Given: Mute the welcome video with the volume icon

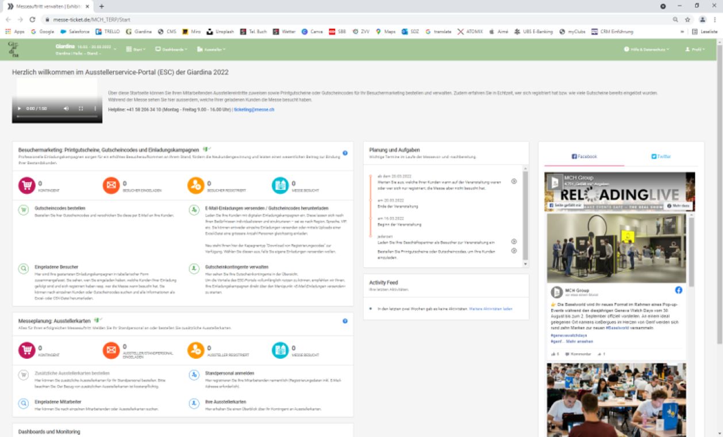Looking at the screenshot, I should tap(66, 108).
